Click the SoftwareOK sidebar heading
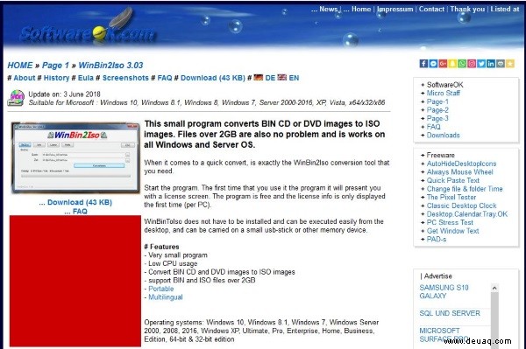 pos(444,85)
